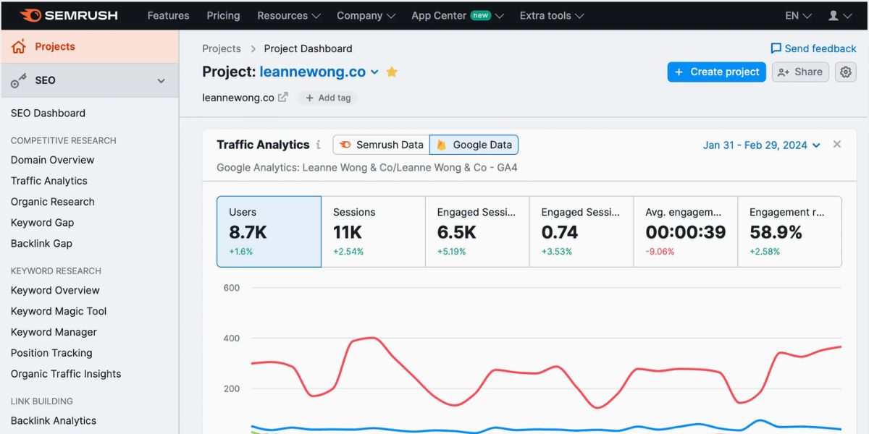Open Backlink Gap in sidebar
The height and width of the screenshot is (434, 869).
click(x=41, y=244)
